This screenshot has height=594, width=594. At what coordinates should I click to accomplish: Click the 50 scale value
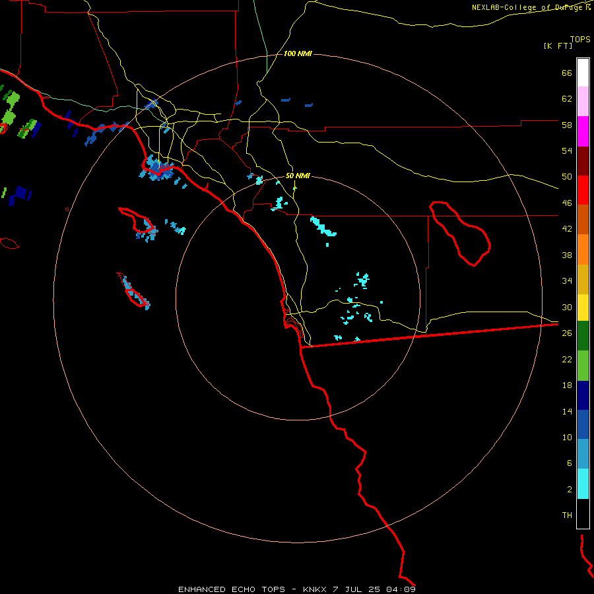(567, 176)
